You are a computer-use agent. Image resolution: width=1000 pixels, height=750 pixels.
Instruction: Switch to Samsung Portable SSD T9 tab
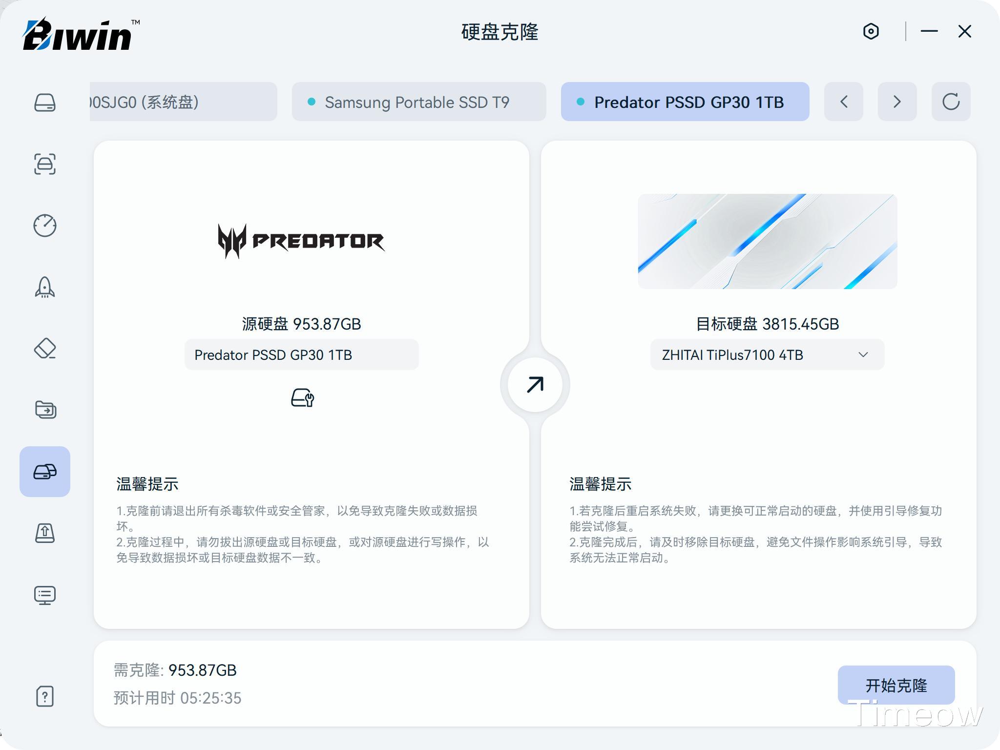(418, 102)
